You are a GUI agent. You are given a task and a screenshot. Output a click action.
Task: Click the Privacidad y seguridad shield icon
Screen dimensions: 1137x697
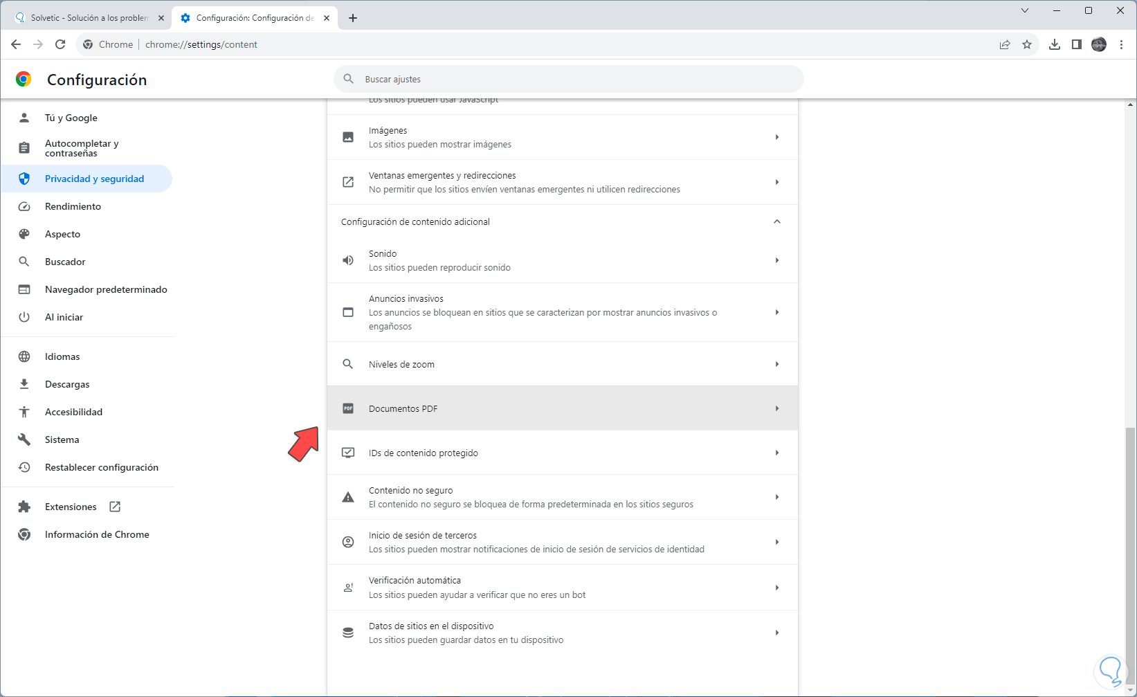pyautogui.click(x=24, y=179)
